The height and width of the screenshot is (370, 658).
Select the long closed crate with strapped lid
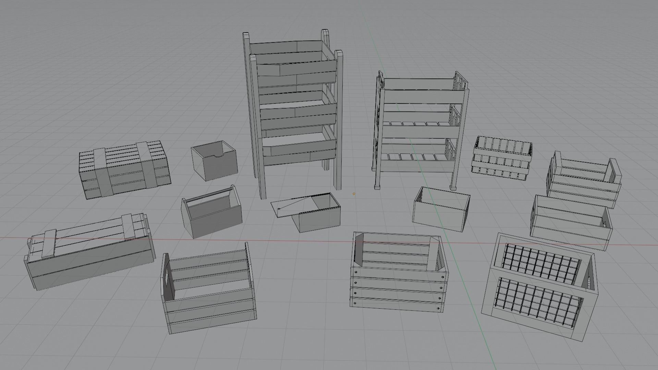90,251
